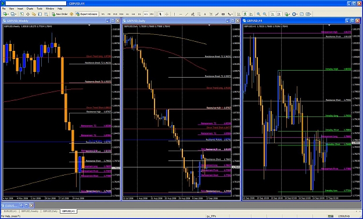Open the Templates dropdown

309,14
